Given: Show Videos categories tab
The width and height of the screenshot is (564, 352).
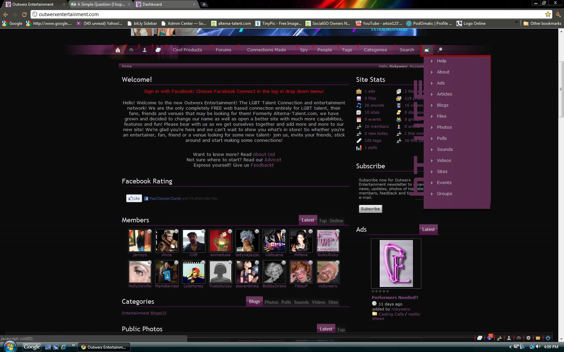Looking at the screenshot, I should (318, 302).
